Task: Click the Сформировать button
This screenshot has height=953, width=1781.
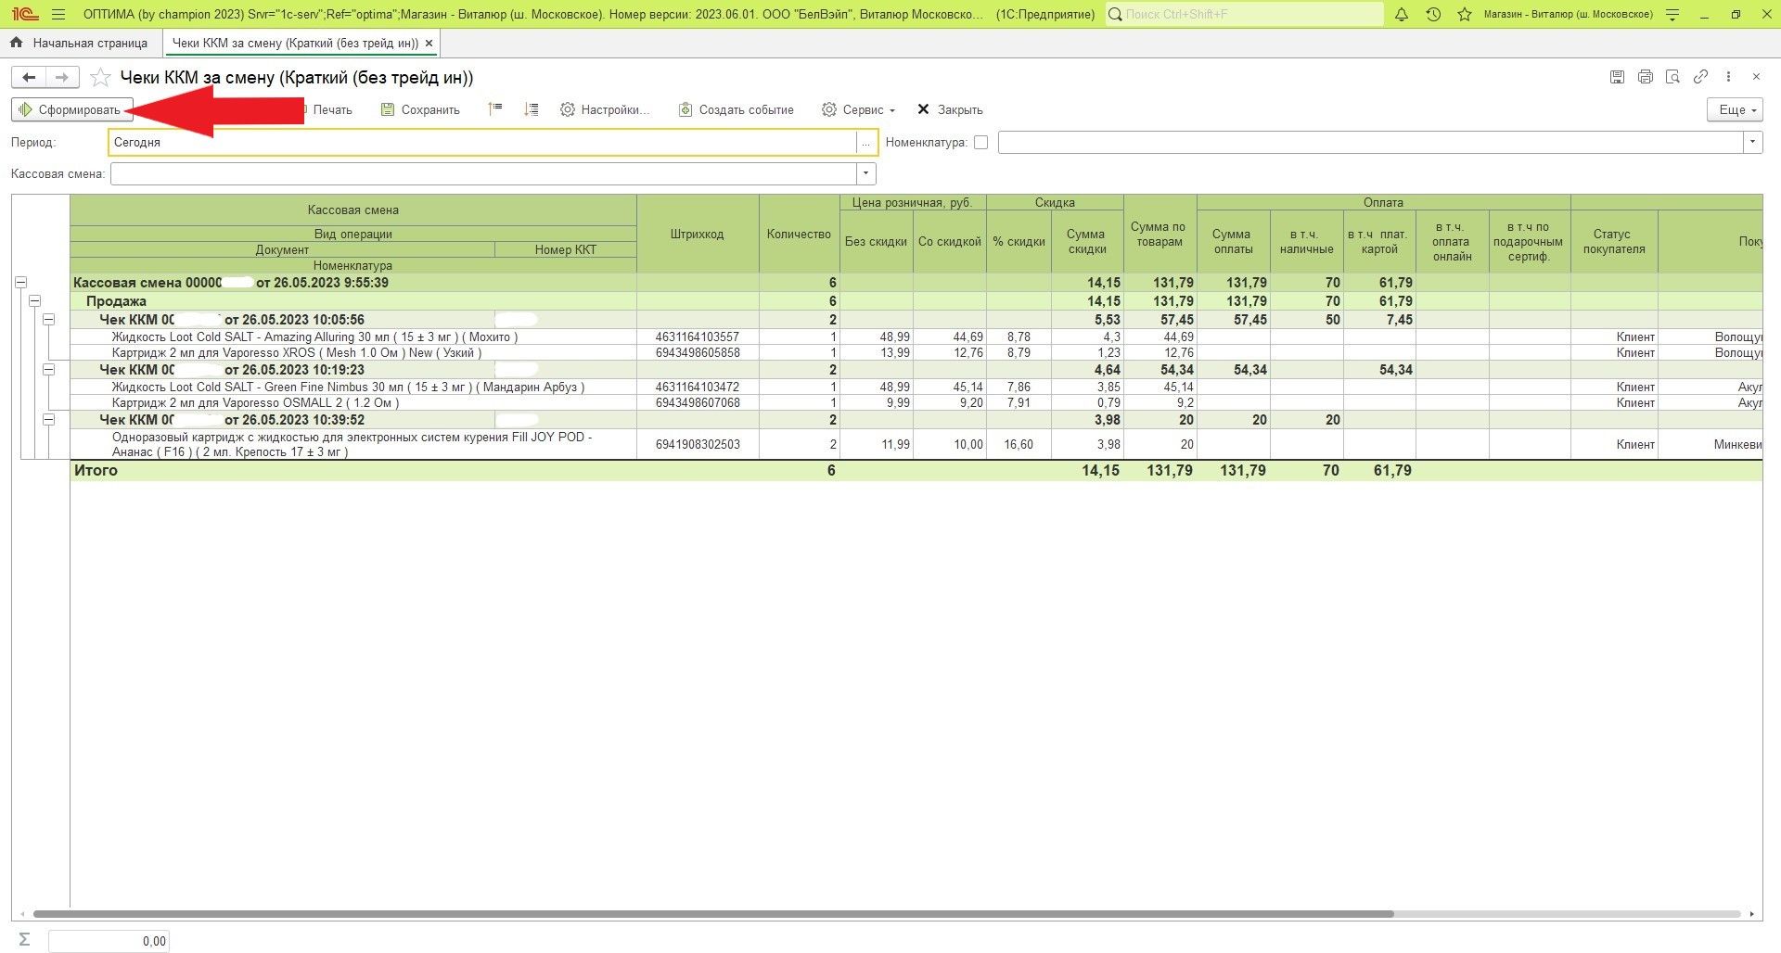Action: point(71,109)
